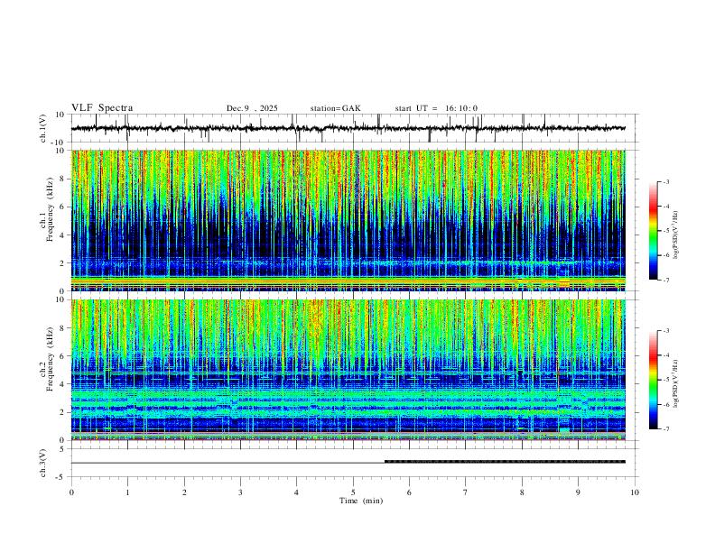This screenshot has width=715, height=552.
Task: Click the "-3" value on ch.1 colorbar
Action: [x=666, y=181]
